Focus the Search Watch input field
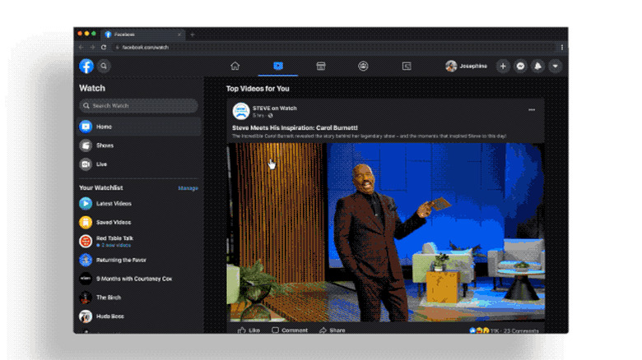Image resolution: width=642 pixels, height=360 pixels. pyautogui.click(x=138, y=105)
